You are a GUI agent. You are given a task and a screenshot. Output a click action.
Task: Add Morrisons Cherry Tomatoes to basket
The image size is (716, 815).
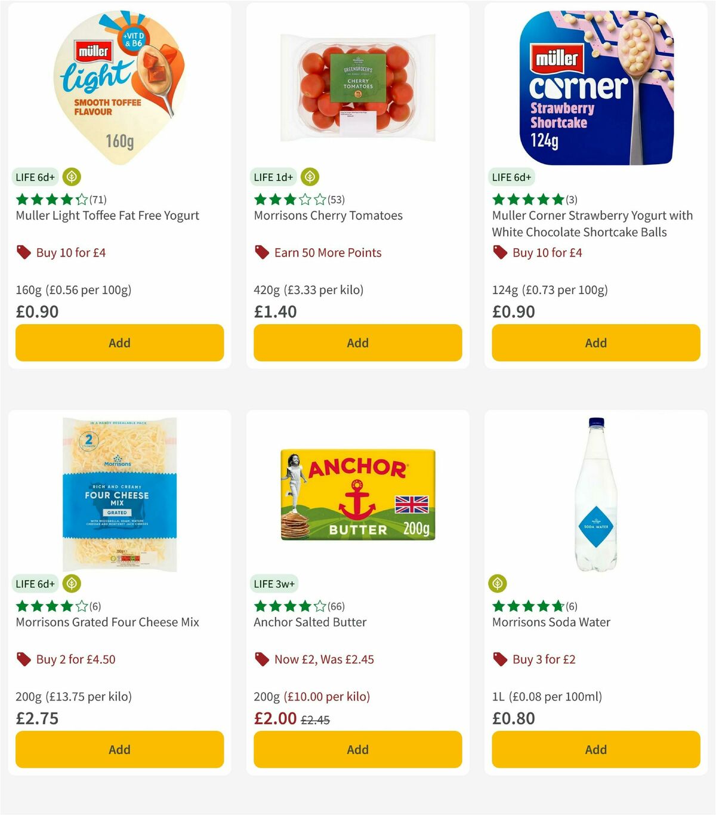point(357,342)
